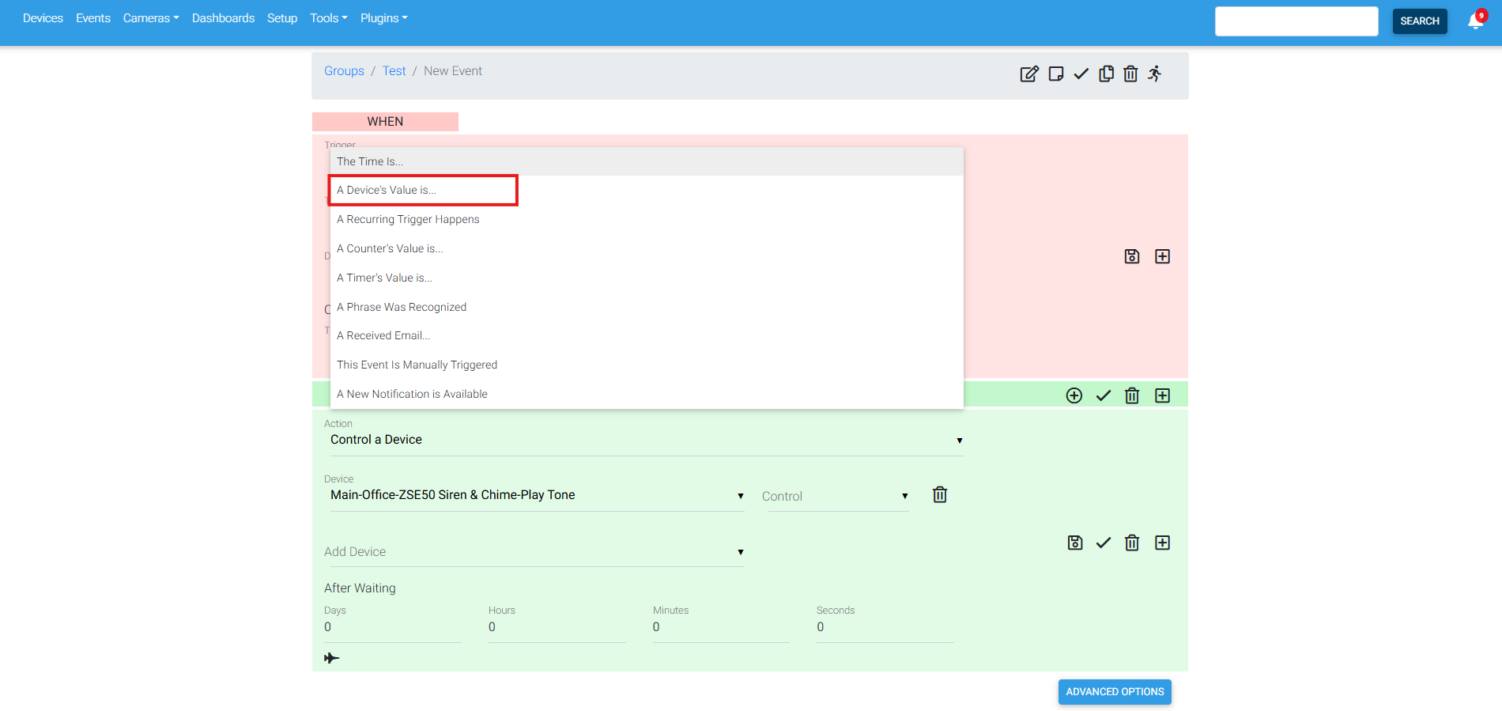This screenshot has height=711, width=1502.
Task: Click the Seconds wait field
Action: click(x=885, y=628)
